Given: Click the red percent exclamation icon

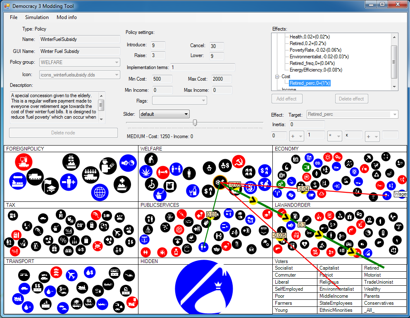Looking at the screenshot, I should coord(15,251).
